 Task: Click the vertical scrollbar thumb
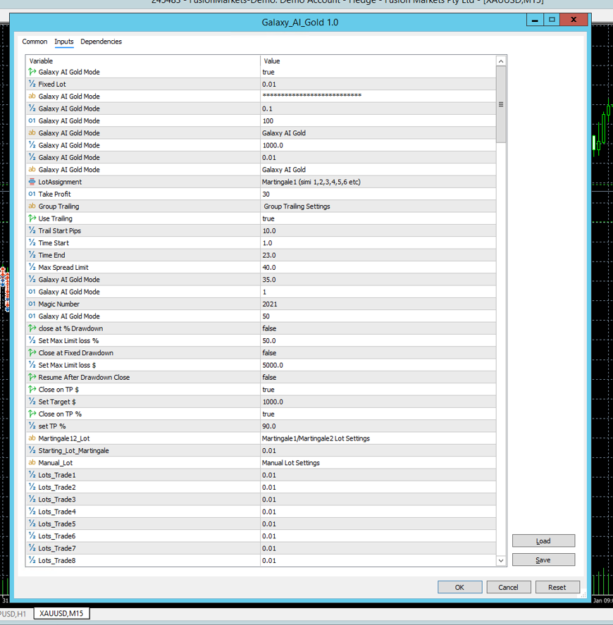coord(501,104)
